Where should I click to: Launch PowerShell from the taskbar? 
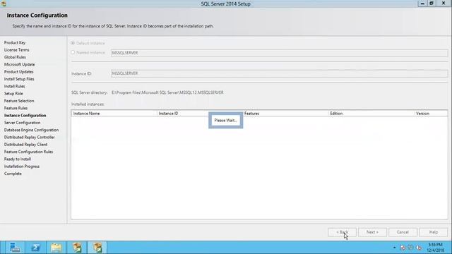35,248
